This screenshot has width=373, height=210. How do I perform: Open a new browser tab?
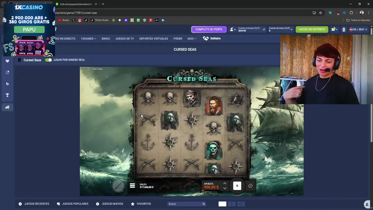coord(103,4)
